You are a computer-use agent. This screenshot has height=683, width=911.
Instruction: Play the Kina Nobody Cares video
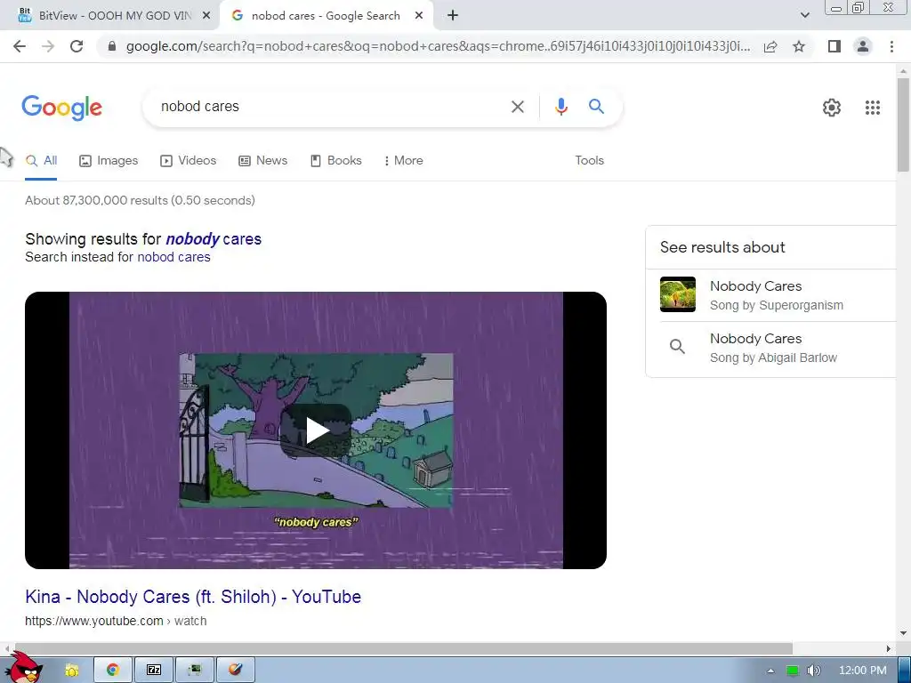click(316, 430)
